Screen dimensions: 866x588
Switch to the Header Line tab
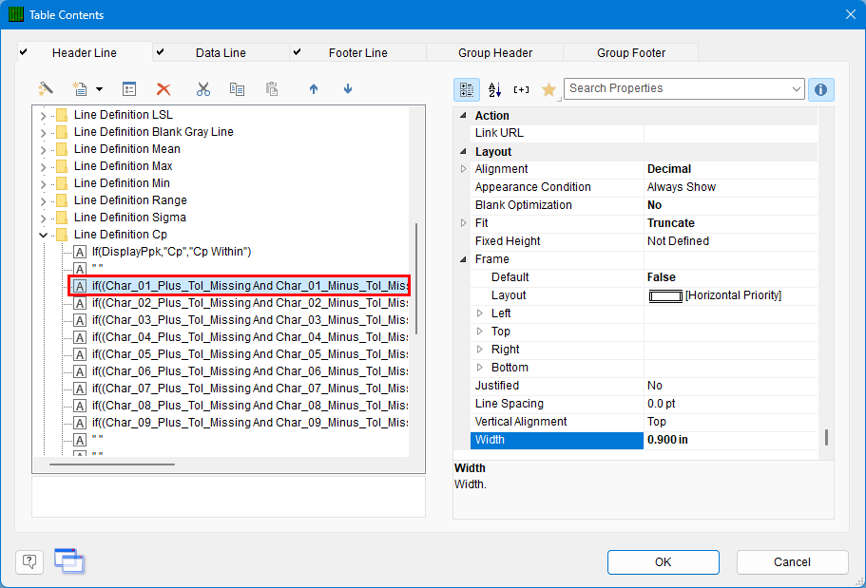85,53
